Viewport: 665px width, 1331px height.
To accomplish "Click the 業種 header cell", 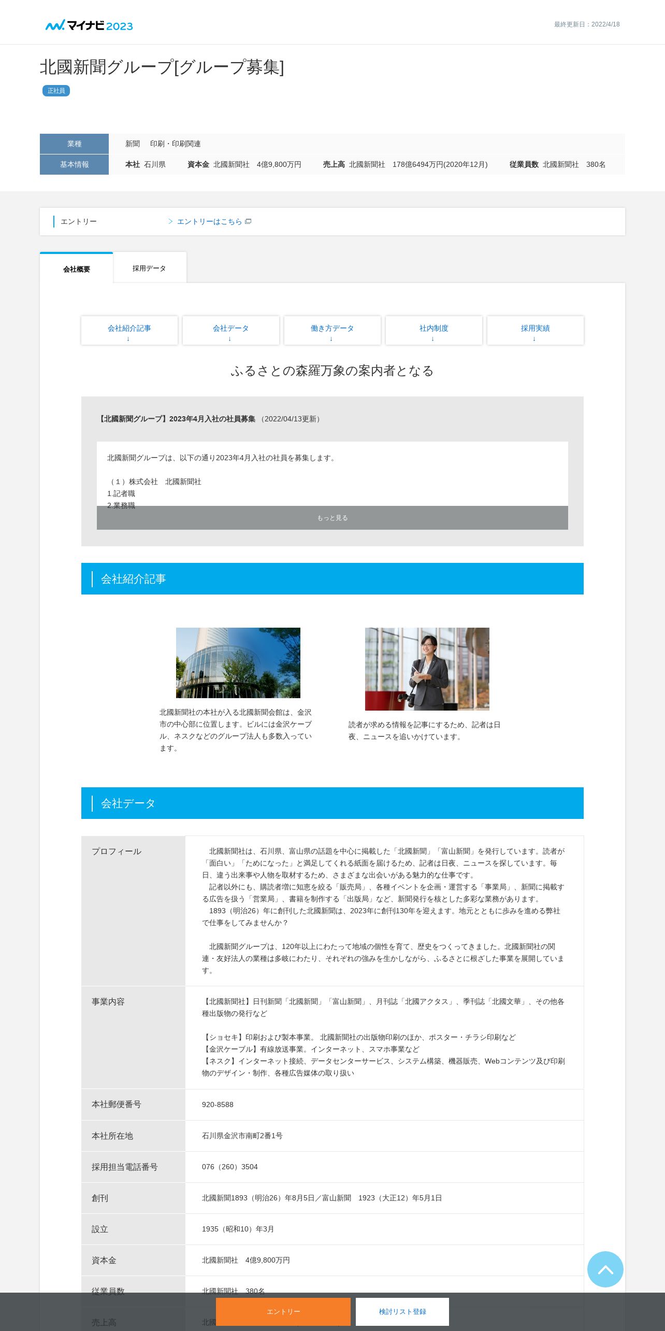I will (74, 144).
